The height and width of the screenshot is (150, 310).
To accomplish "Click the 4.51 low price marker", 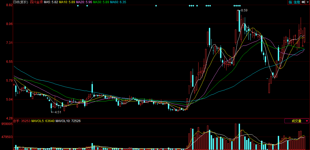I will (x=56, y=112).
